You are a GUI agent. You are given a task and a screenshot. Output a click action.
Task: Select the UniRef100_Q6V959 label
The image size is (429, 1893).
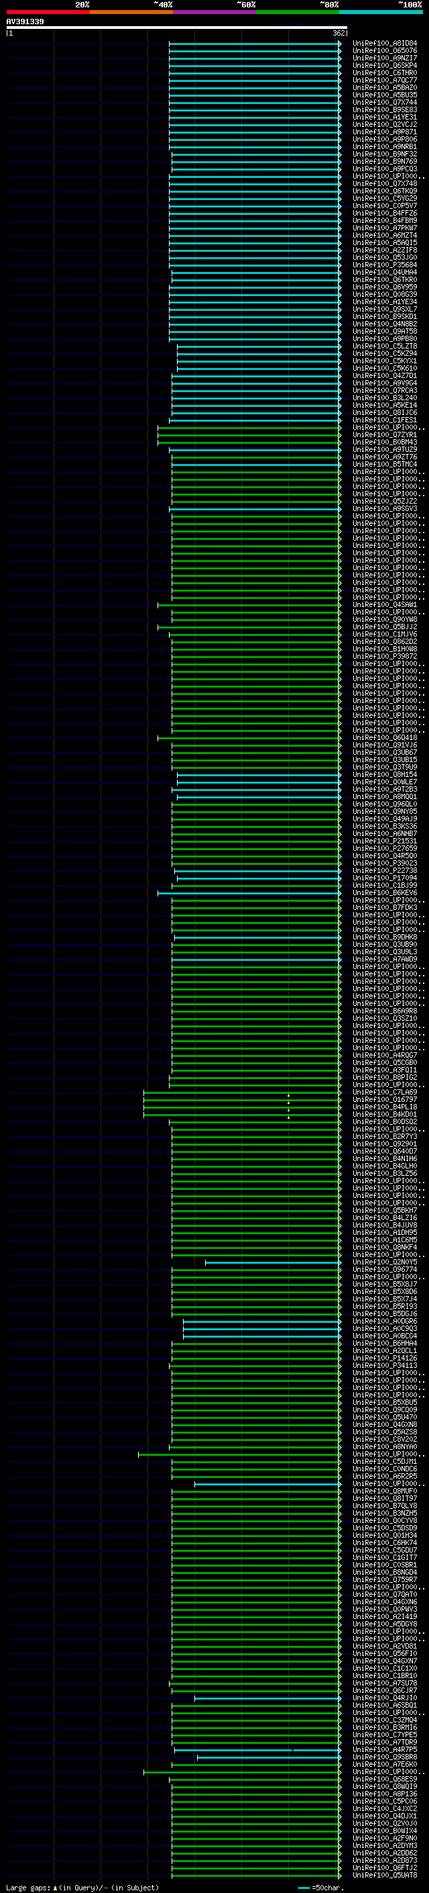tap(385, 287)
